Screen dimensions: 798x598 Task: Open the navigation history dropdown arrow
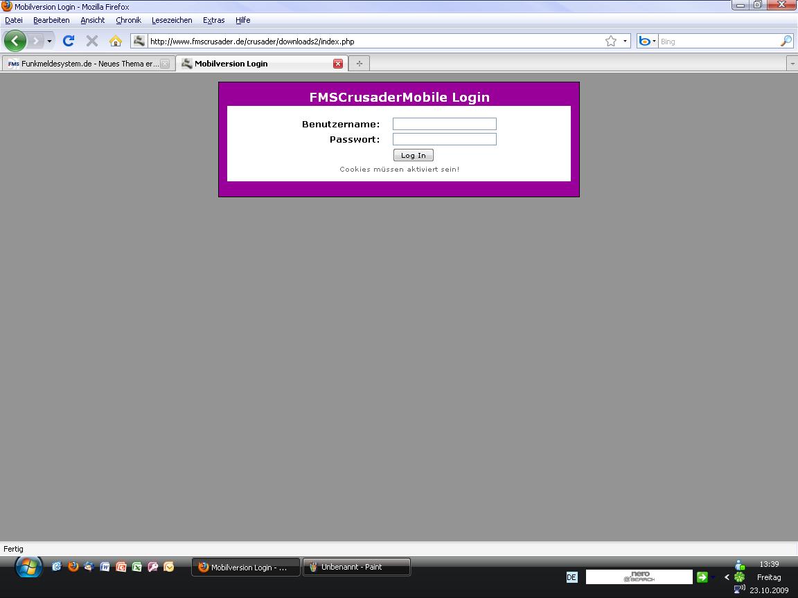point(49,42)
